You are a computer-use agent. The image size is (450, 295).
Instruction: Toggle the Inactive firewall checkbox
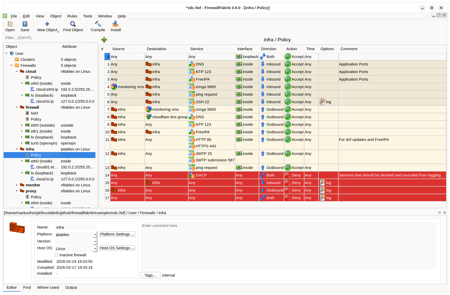[56, 255]
